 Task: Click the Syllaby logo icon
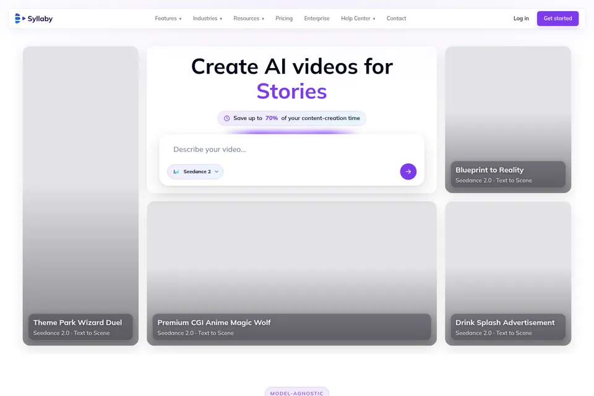(x=20, y=18)
